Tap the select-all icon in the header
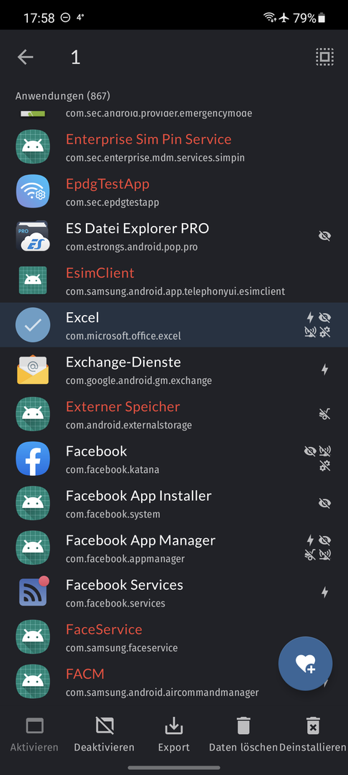 tap(324, 57)
